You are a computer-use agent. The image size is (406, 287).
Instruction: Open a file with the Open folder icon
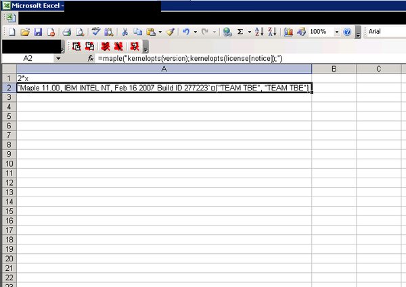click(25, 32)
